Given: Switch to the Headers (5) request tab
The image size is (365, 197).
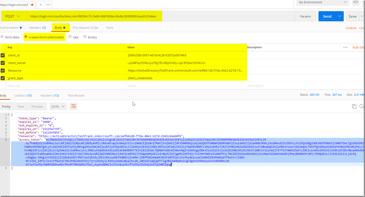Looking at the screenshot, I should tap(38, 28).
